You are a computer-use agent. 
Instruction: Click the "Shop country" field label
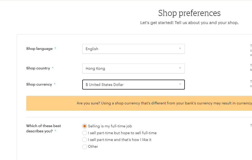click(x=38, y=68)
